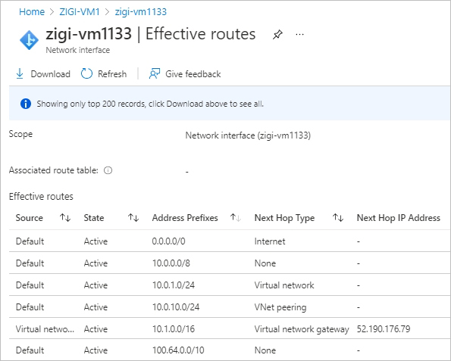Sort by the State column arrows
The height and width of the screenshot is (361, 451).
[133, 218]
